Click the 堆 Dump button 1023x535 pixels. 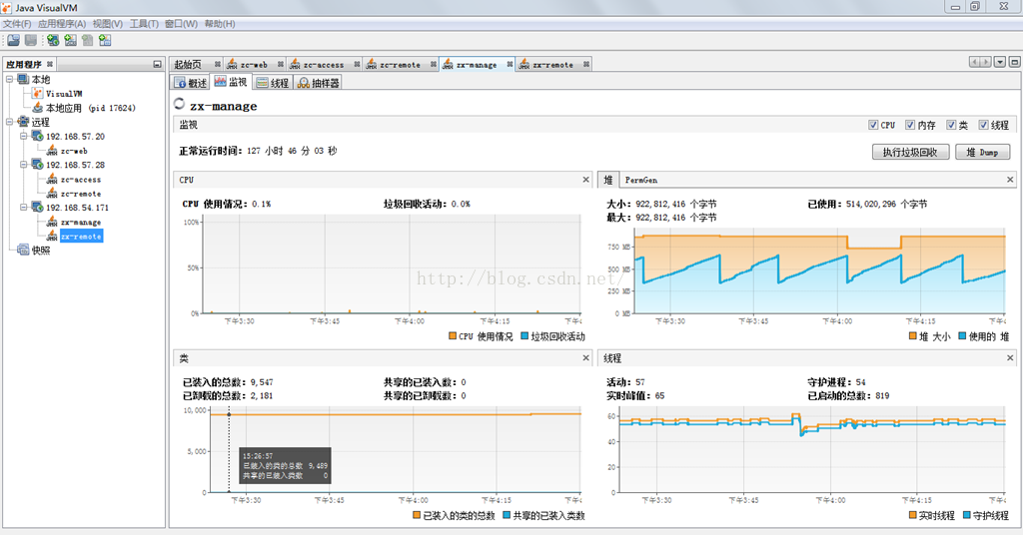tap(982, 152)
